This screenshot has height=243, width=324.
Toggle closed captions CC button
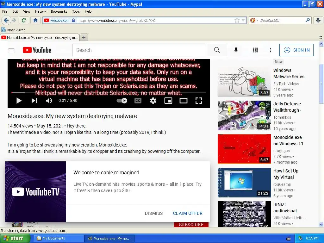[138, 101]
